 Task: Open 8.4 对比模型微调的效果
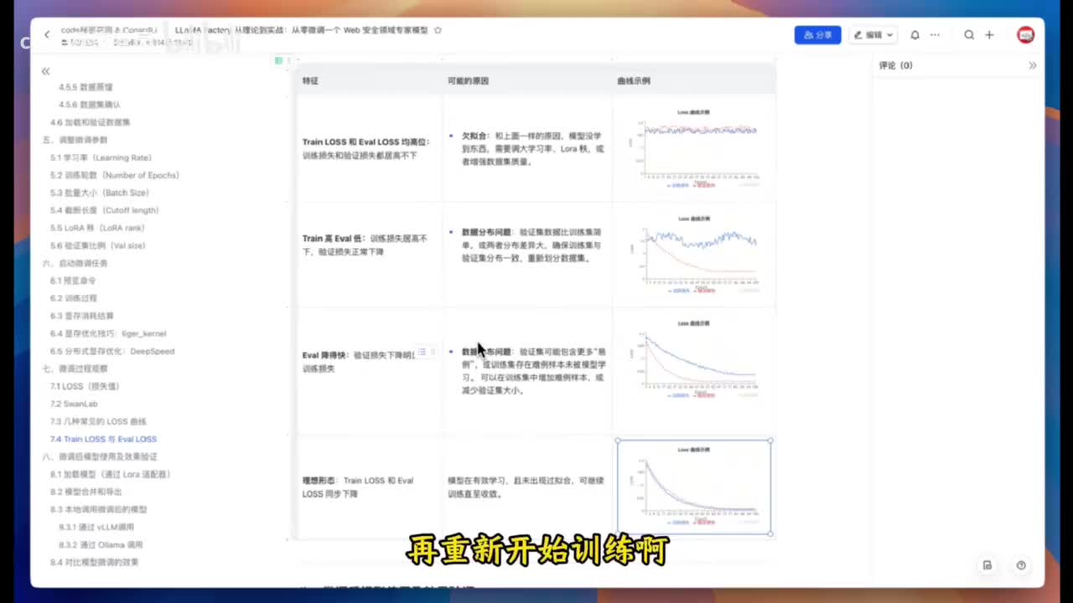click(94, 562)
